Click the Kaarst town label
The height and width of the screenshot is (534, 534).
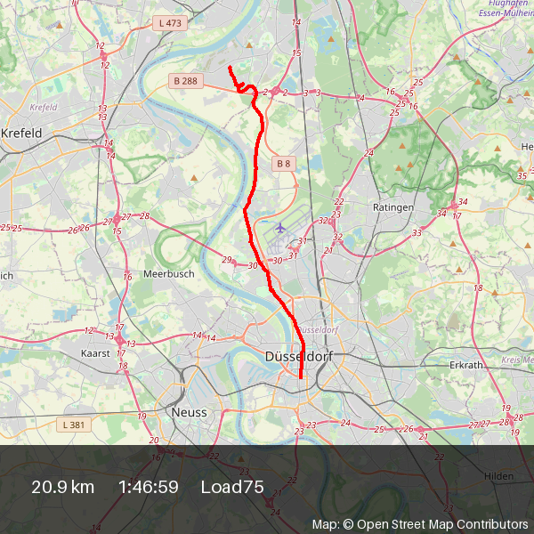[x=95, y=353]
